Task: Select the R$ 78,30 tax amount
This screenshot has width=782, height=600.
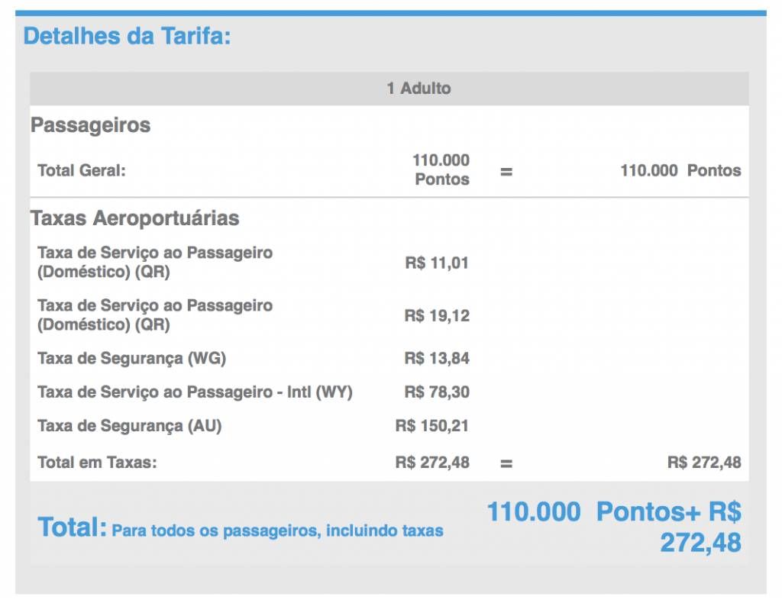Action: pos(437,392)
